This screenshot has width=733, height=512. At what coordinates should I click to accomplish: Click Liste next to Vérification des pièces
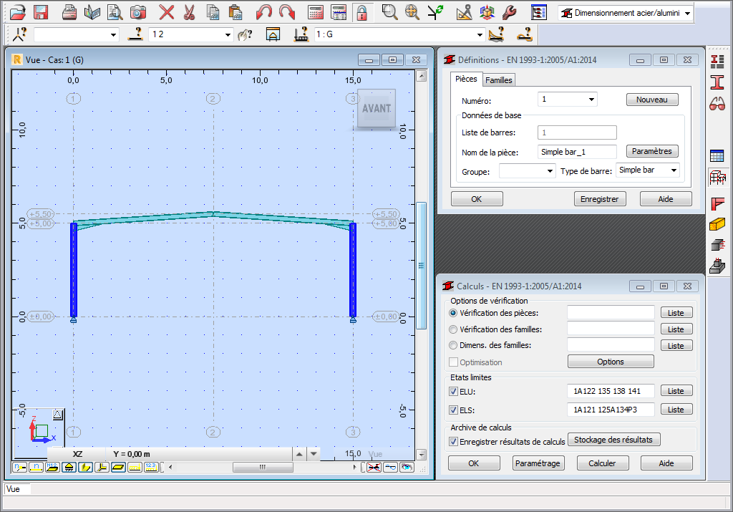(676, 313)
